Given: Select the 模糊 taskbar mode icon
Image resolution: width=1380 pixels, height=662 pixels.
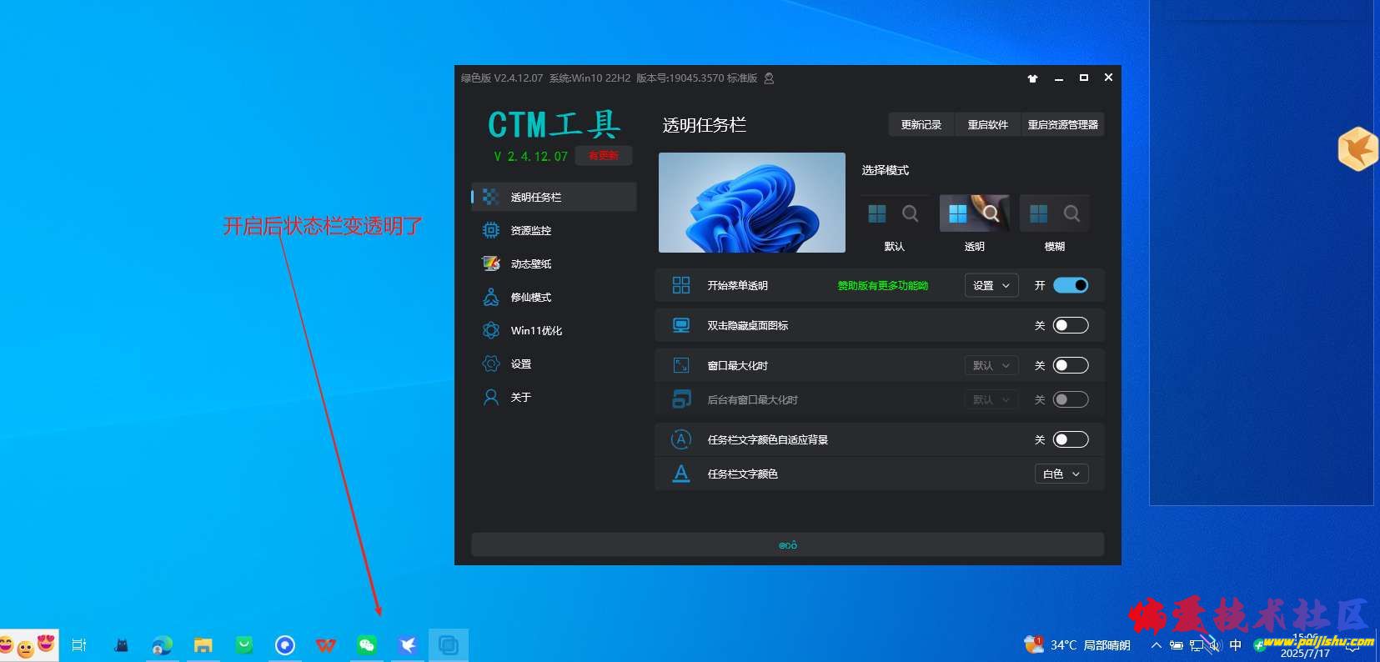Looking at the screenshot, I should [x=1054, y=214].
